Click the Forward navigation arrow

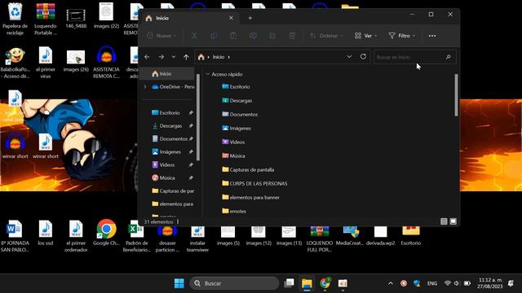pos(161,57)
